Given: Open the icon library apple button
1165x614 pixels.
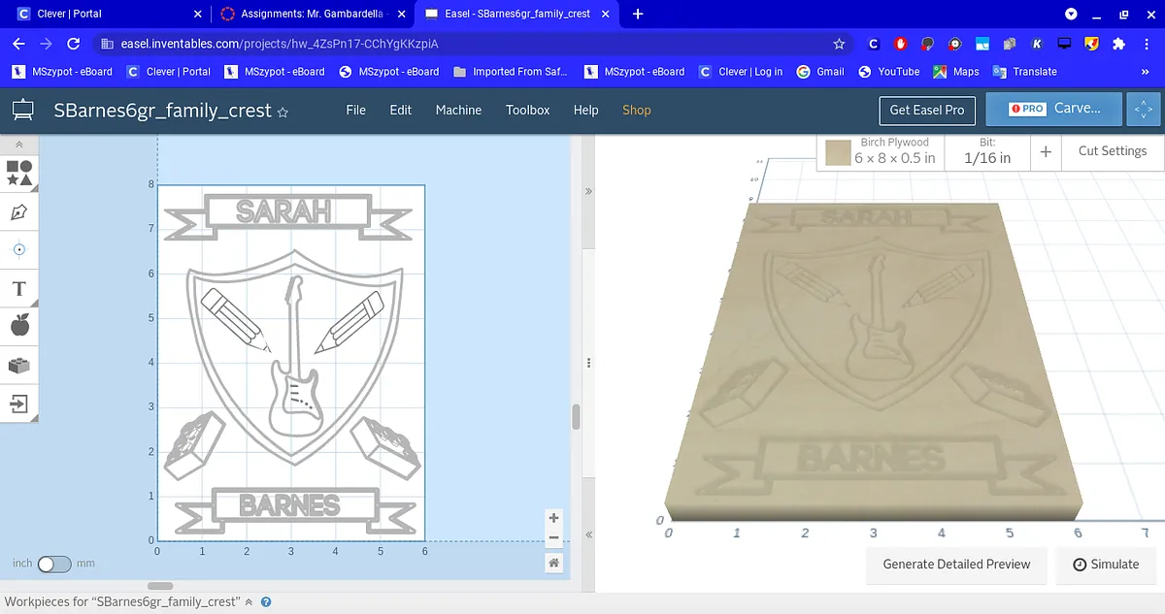Looking at the screenshot, I should click(x=19, y=326).
